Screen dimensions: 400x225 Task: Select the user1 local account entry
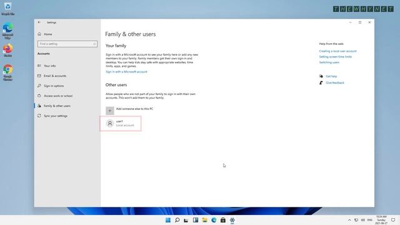click(x=121, y=124)
